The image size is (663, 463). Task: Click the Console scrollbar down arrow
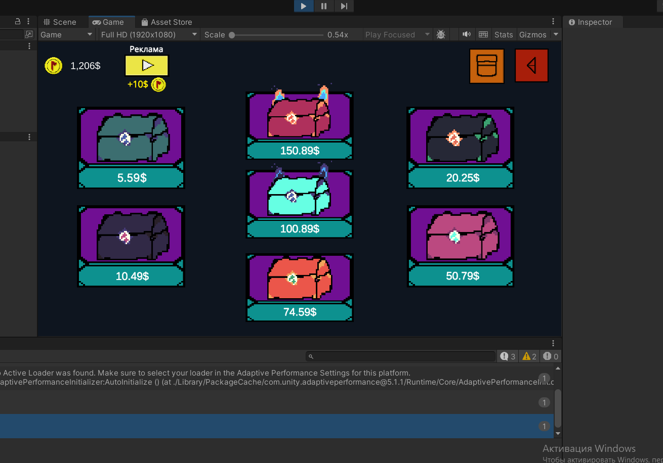[558, 434]
